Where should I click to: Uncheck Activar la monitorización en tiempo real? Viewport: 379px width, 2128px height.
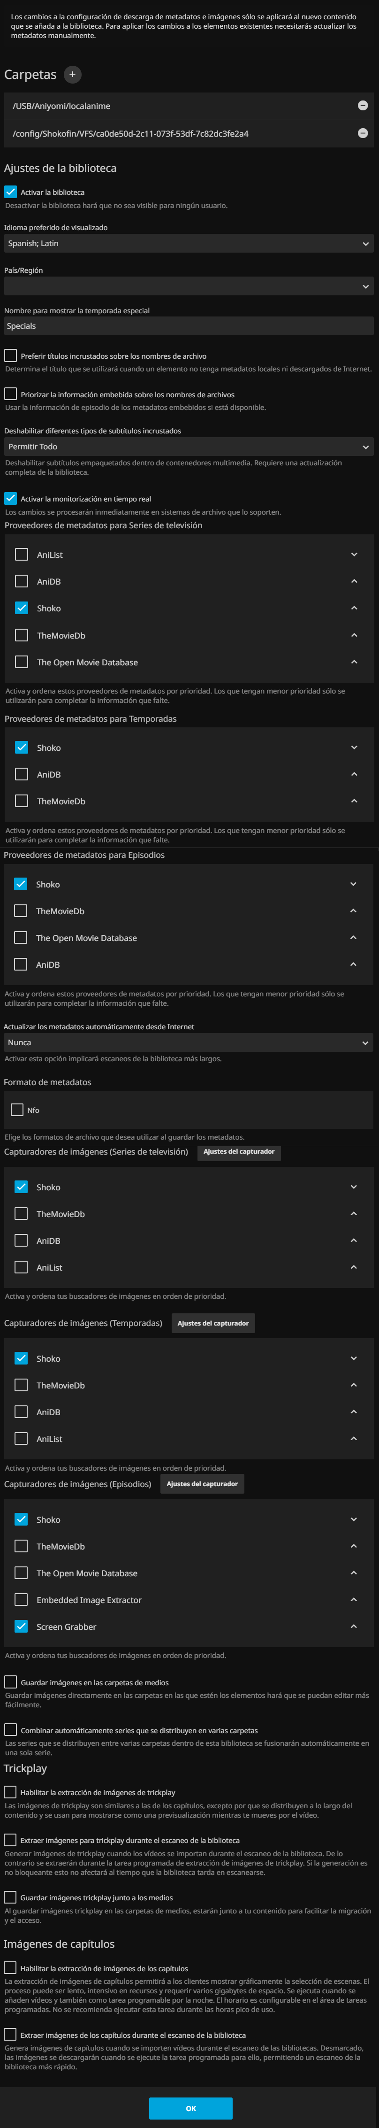11,498
